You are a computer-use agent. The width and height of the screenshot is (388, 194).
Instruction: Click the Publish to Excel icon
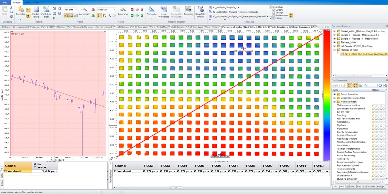46,9
